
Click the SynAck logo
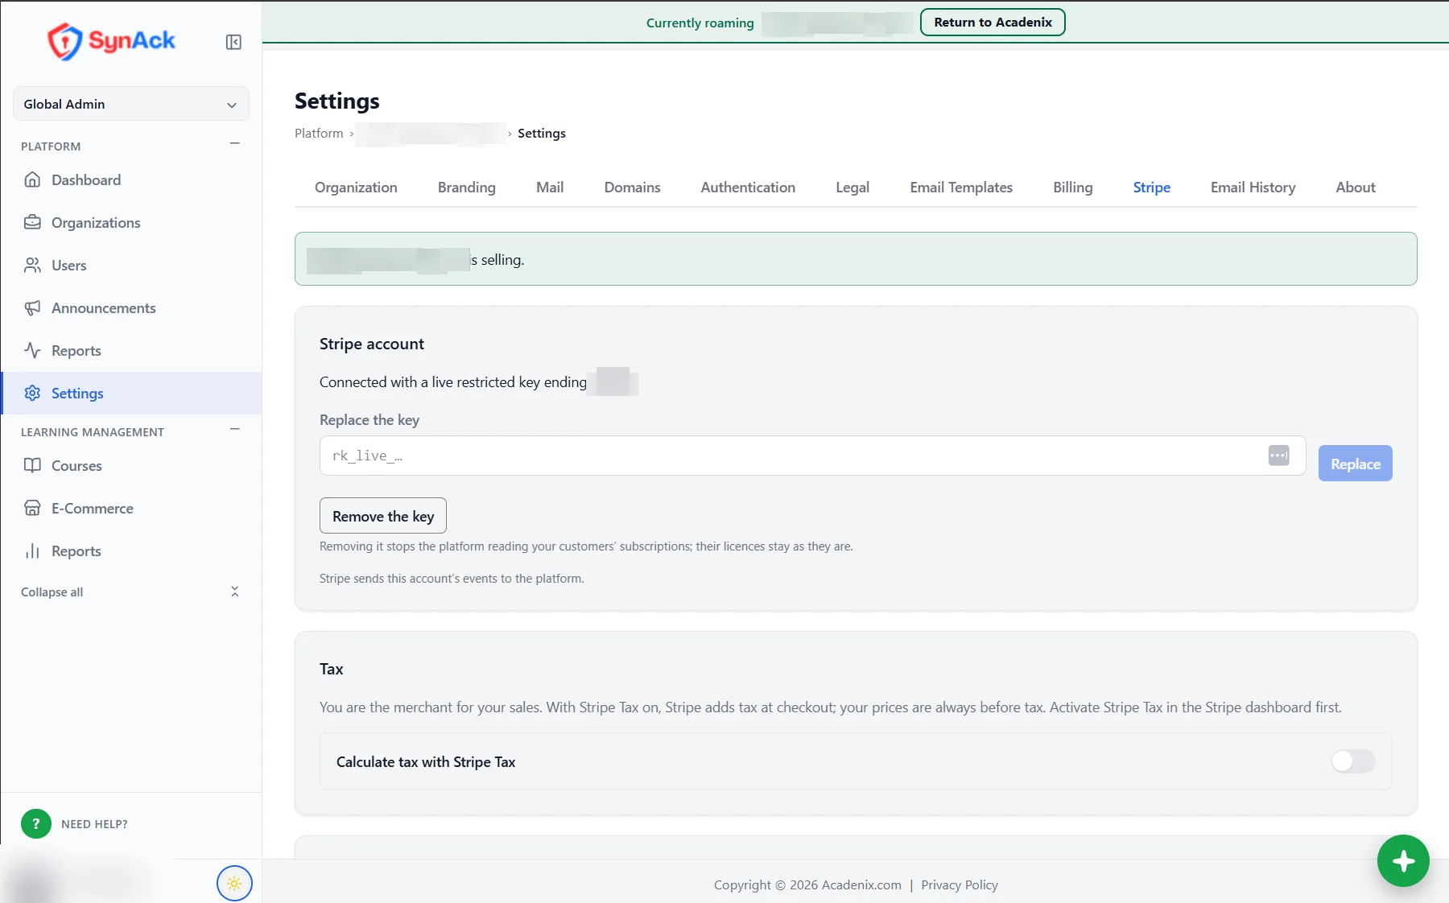[x=111, y=41]
